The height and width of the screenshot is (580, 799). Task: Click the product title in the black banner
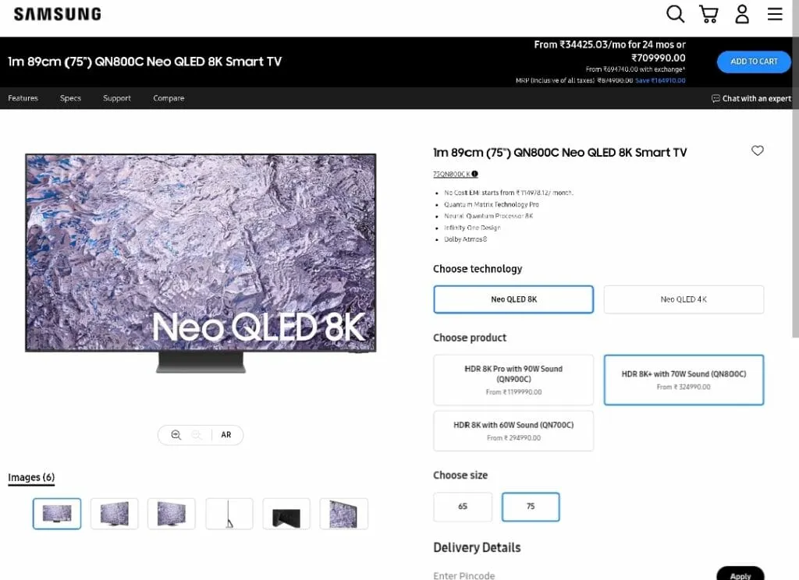click(144, 62)
